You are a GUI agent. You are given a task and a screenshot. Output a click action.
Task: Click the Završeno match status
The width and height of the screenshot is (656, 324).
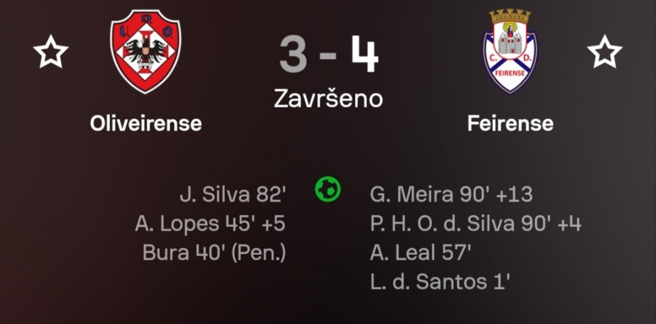(328, 98)
